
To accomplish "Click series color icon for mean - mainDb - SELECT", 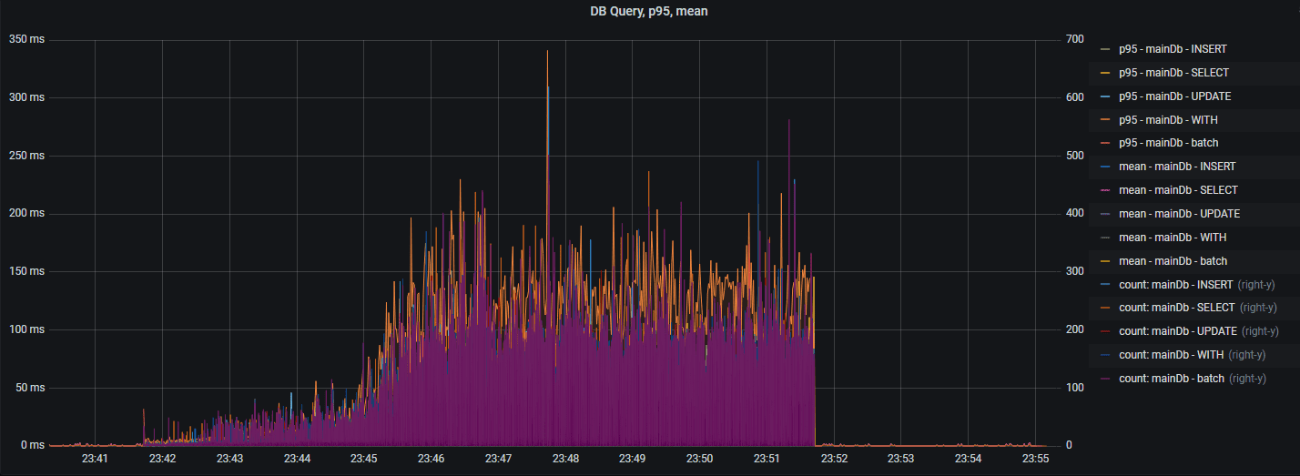I will [1105, 190].
